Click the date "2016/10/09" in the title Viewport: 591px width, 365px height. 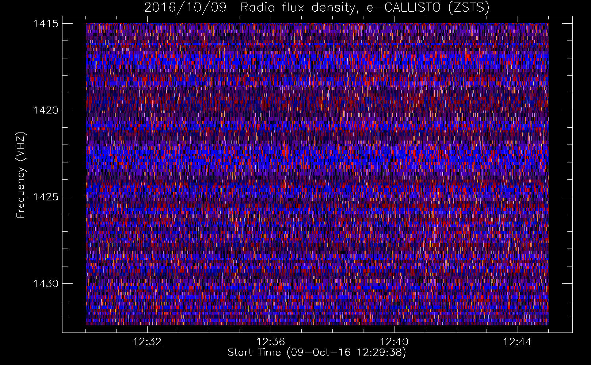click(x=185, y=7)
